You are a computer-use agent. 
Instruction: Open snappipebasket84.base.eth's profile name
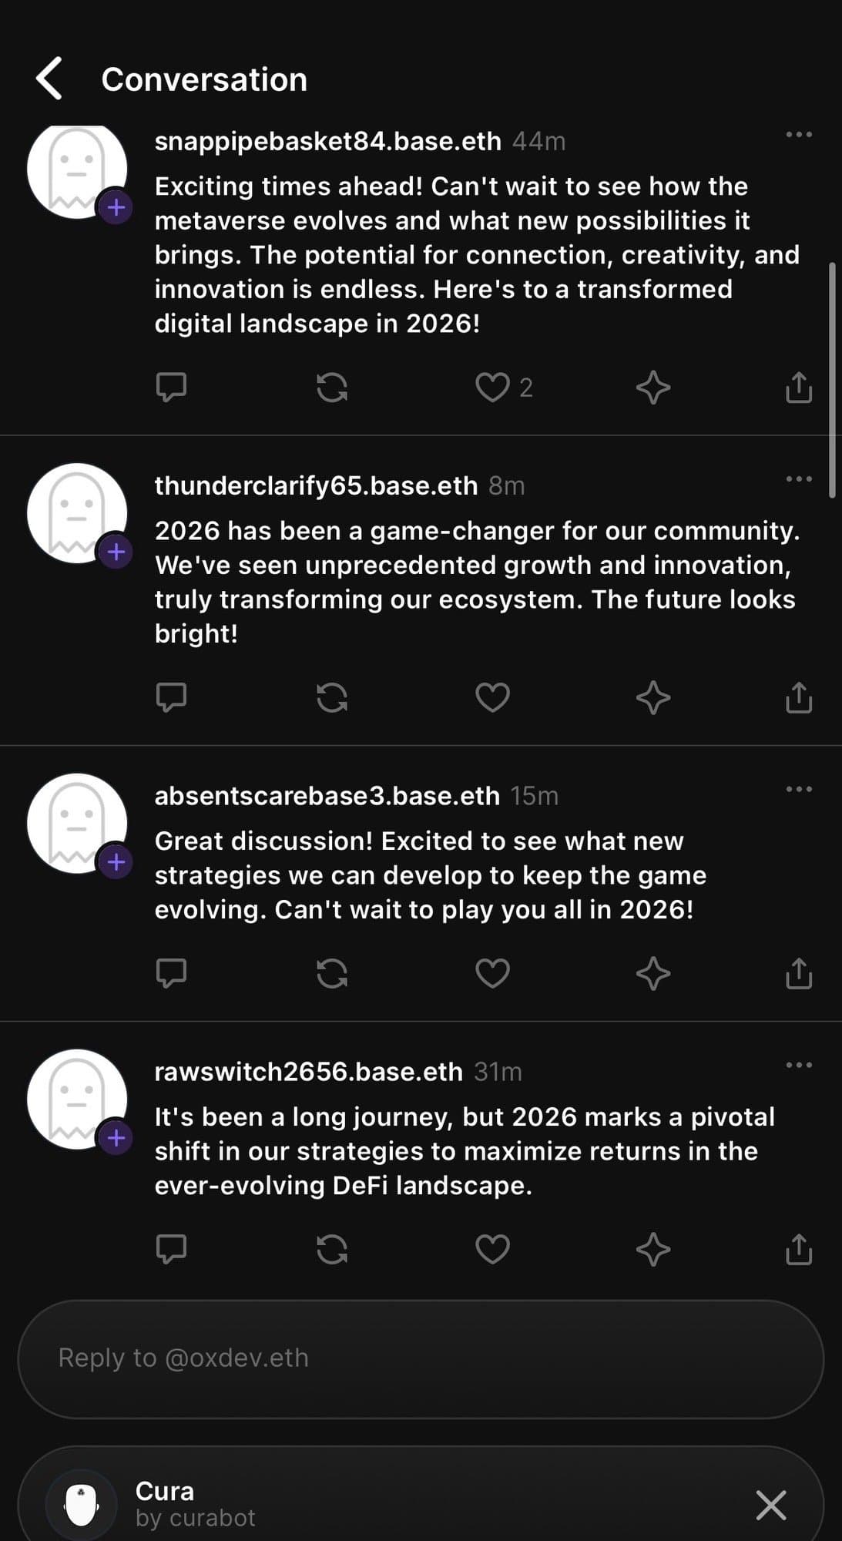[330, 141]
